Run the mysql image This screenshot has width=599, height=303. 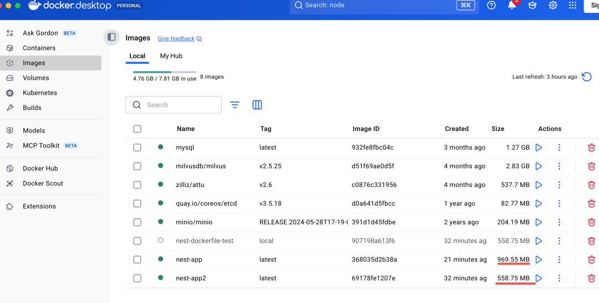pyautogui.click(x=539, y=148)
